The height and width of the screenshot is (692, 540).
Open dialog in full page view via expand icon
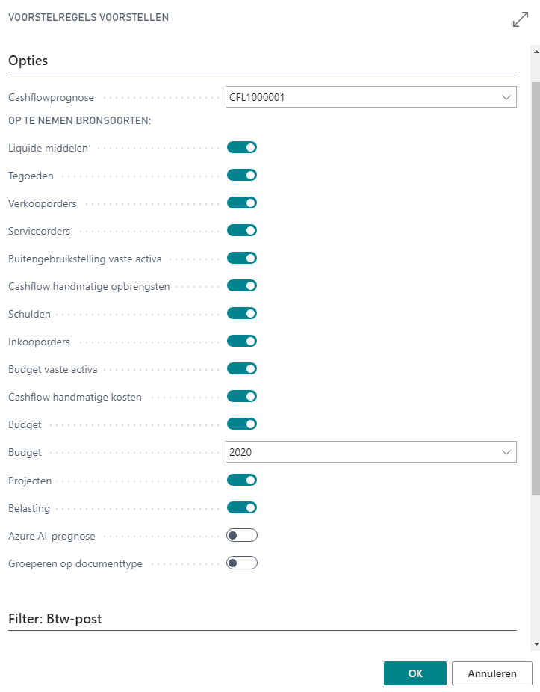pos(521,19)
